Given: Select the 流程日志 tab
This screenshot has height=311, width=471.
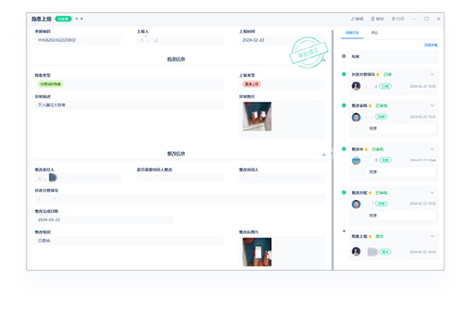Looking at the screenshot, I should pyautogui.click(x=352, y=32).
